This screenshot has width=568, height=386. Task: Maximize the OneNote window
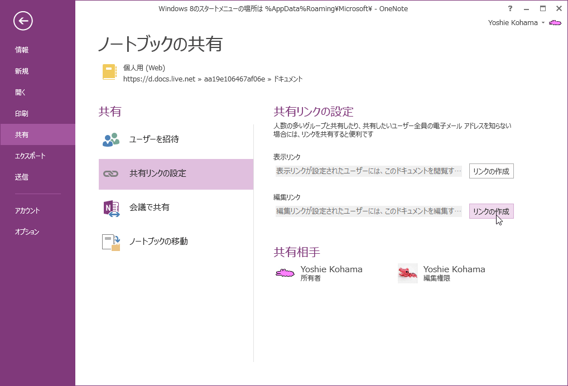point(543,9)
